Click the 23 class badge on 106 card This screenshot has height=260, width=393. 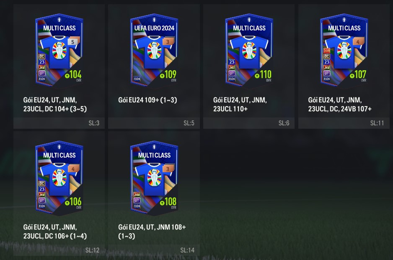pos(42,189)
